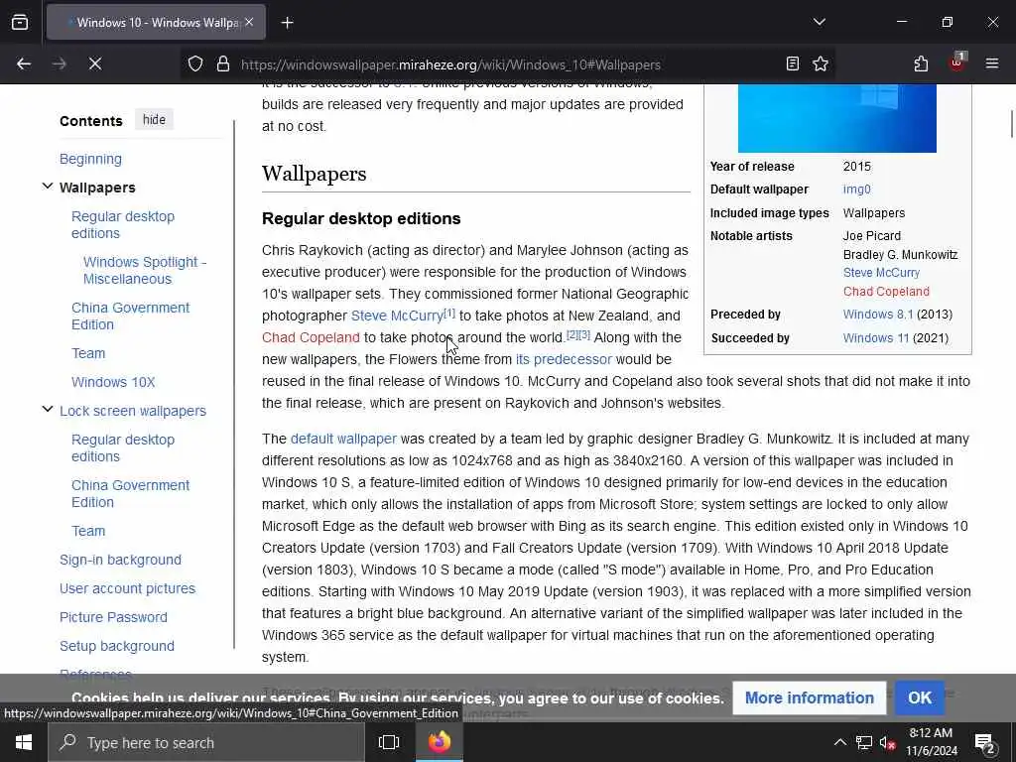Open Windows 8.1 predecessor link
This screenshot has width=1016, height=762.
point(878,315)
